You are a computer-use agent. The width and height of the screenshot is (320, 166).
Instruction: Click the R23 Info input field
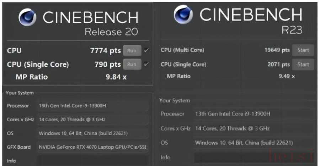[x=254, y=157]
